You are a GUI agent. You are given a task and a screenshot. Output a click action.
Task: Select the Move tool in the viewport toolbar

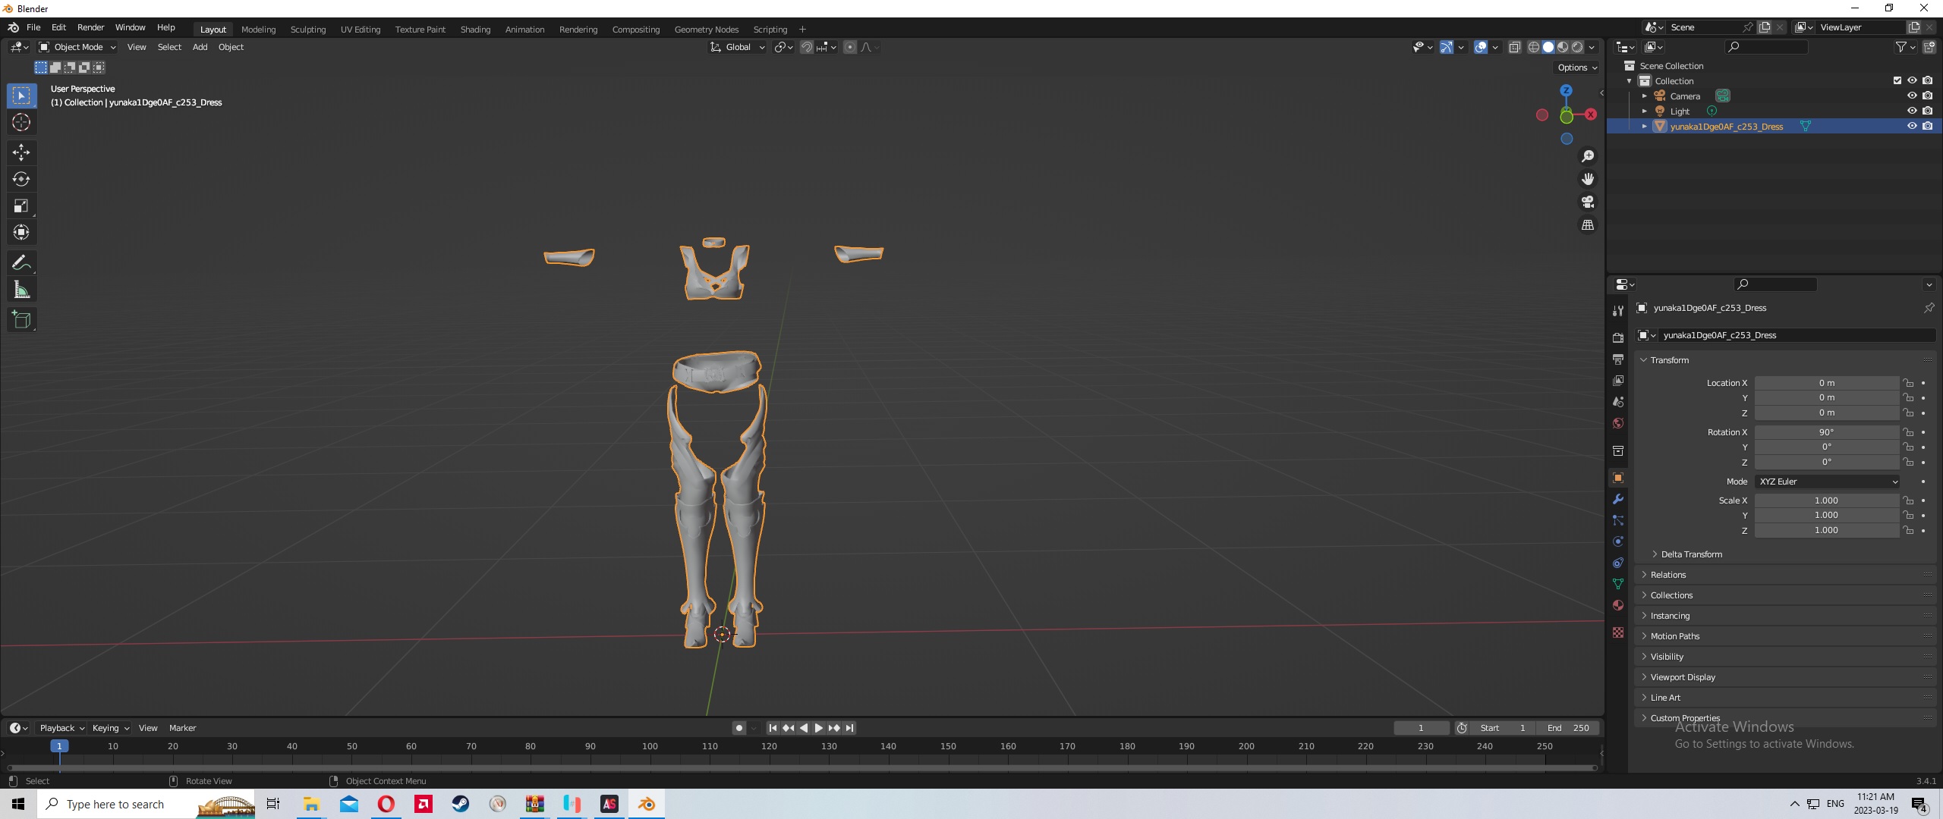tap(21, 152)
